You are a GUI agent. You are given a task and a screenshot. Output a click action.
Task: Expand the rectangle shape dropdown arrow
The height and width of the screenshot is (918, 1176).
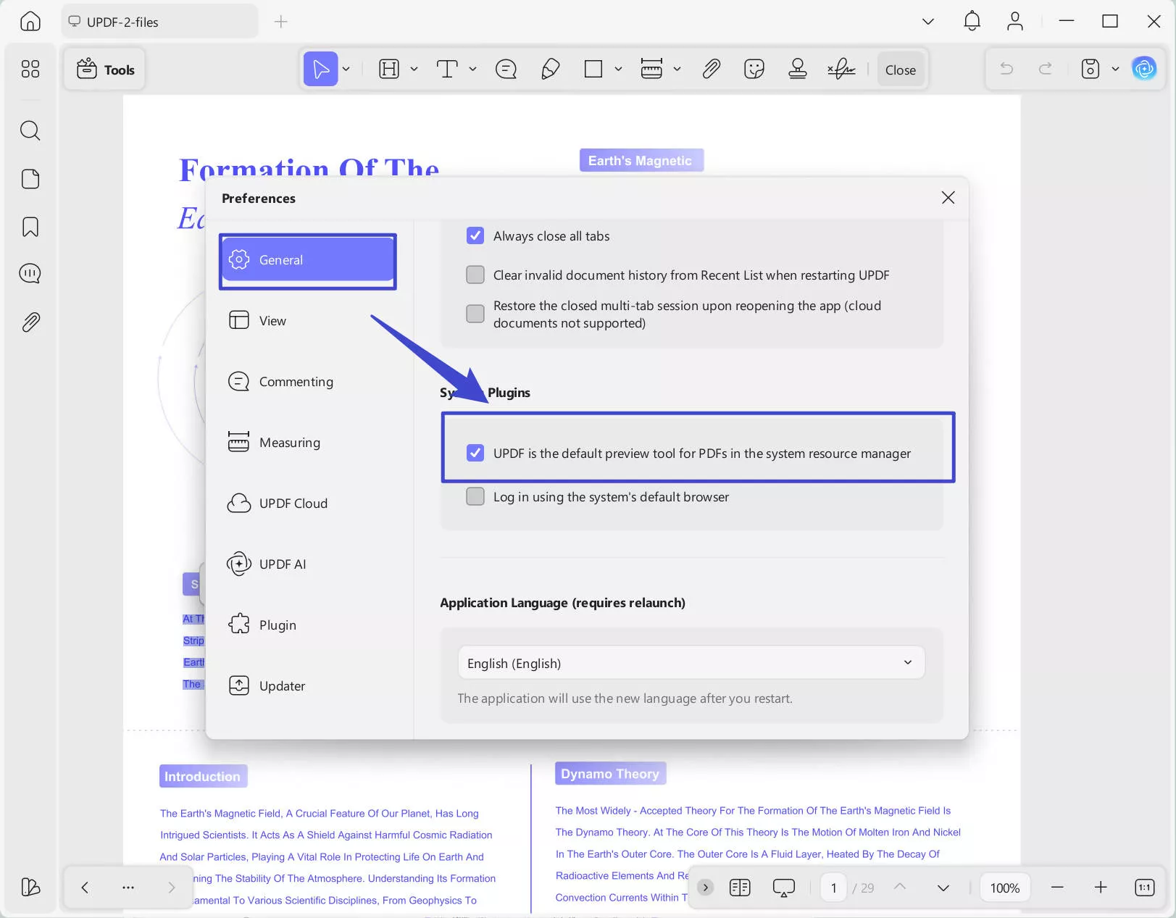(x=618, y=70)
